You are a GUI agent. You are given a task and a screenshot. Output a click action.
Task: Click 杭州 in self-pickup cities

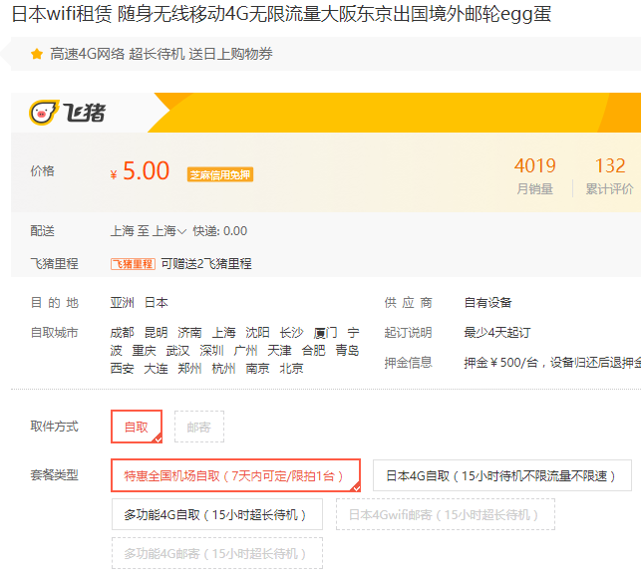tap(223, 369)
